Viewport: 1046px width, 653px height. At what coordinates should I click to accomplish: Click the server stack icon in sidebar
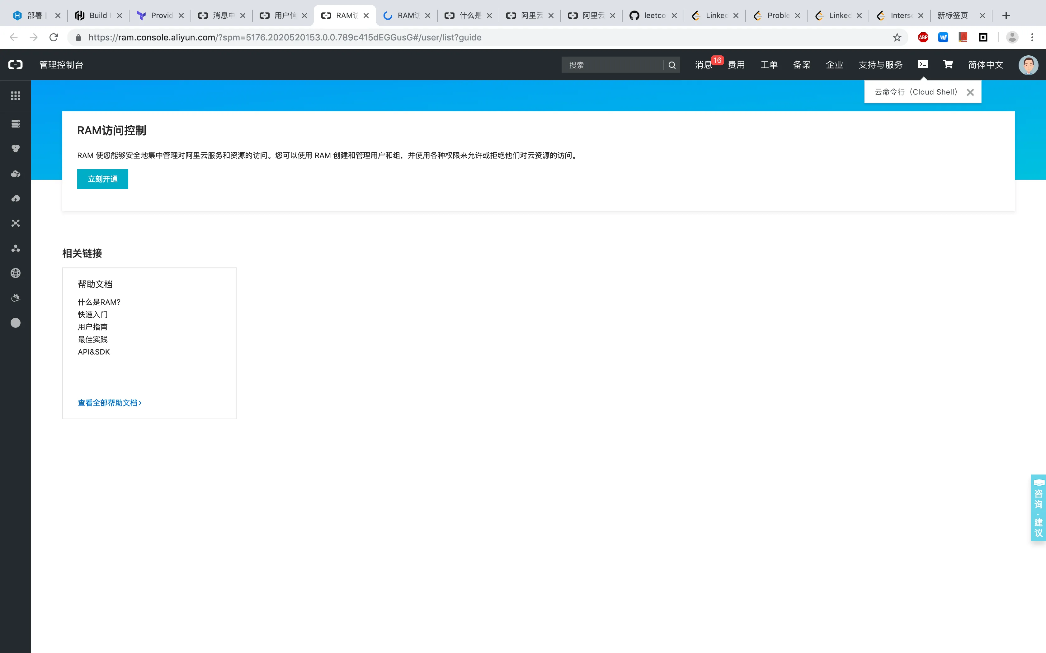pos(16,124)
